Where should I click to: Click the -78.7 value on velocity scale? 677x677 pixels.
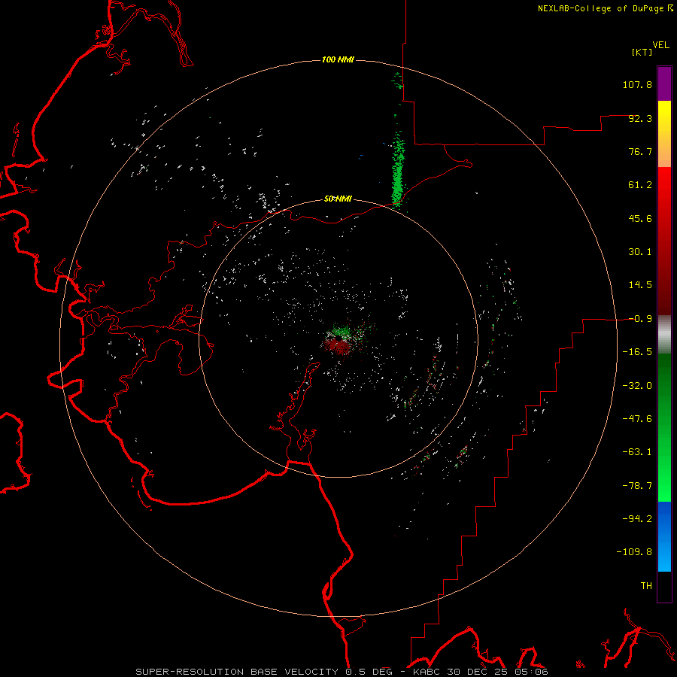pos(637,486)
